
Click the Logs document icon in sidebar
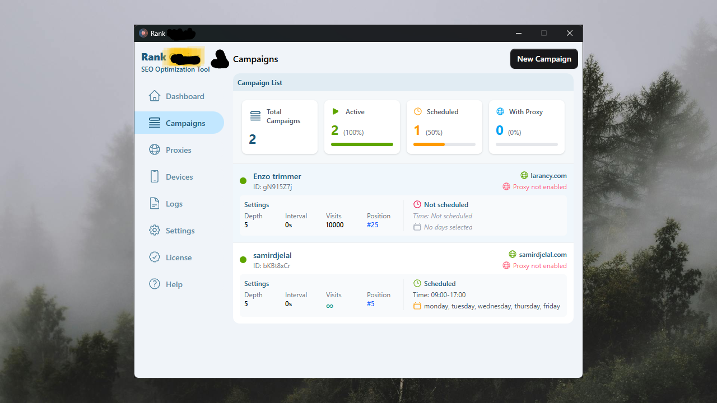coord(155,204)
